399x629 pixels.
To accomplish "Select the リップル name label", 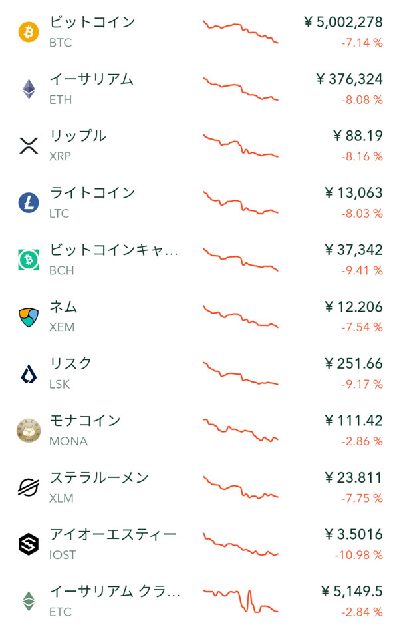I will click(x=78, y=136).
